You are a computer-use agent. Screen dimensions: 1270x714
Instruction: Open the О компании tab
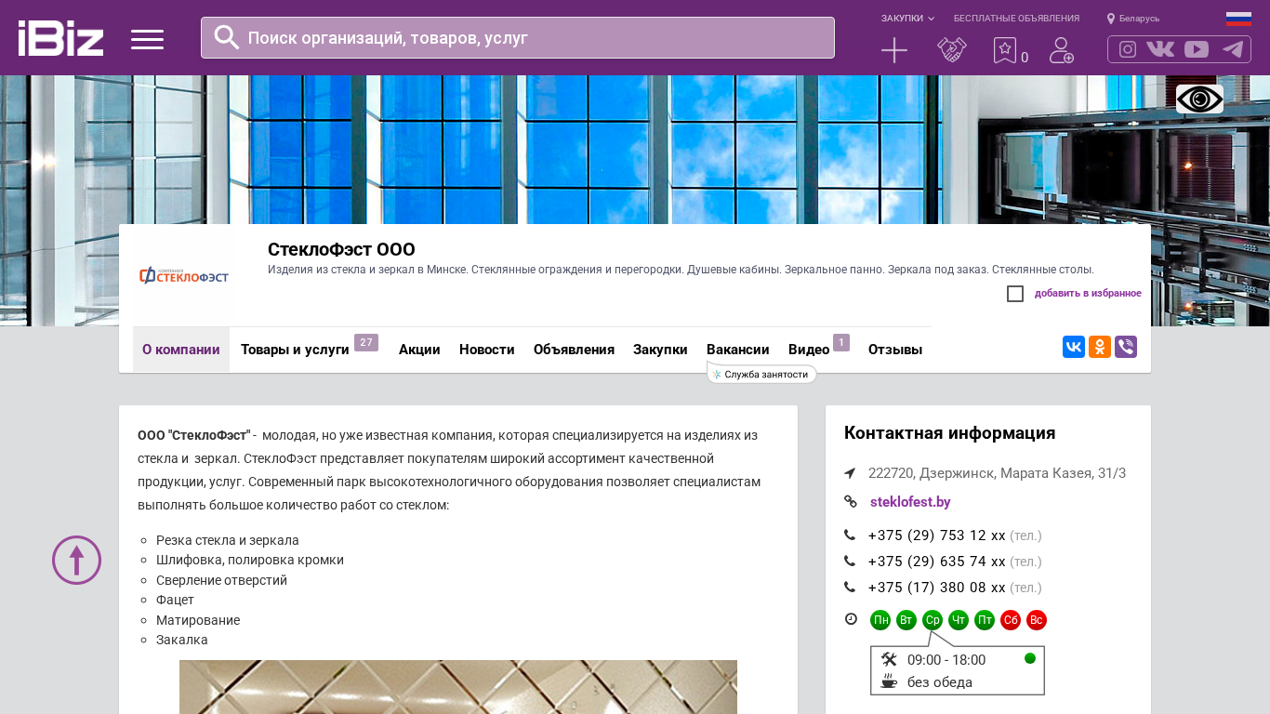click(x=181, y=350)
